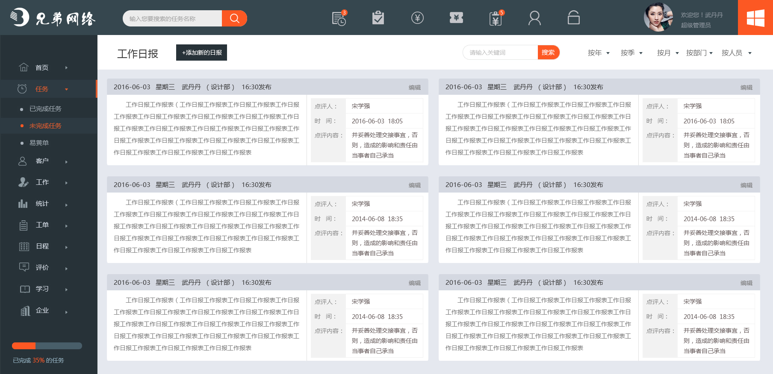
Task: Collapse the 任务 menu arrow
Action: coord(66,89)
